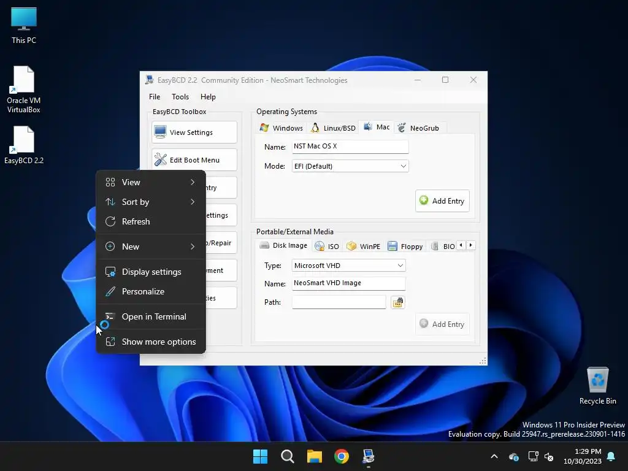Open the NeoGrub tab
This screenshot has height=471, width=628.
tap(418, 128)
